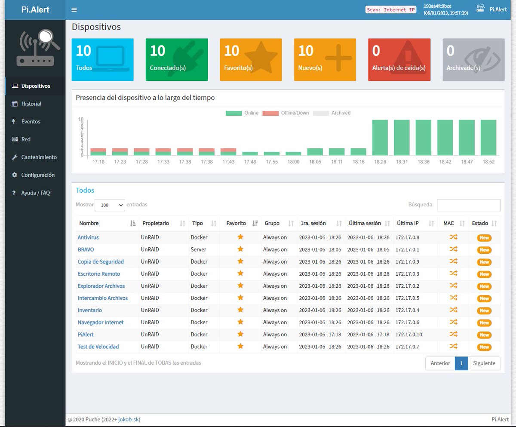This screenshot has width=516, height=427.
Task: Open the Mostrar entries dropdown
Action: click(x=110, y=205)
